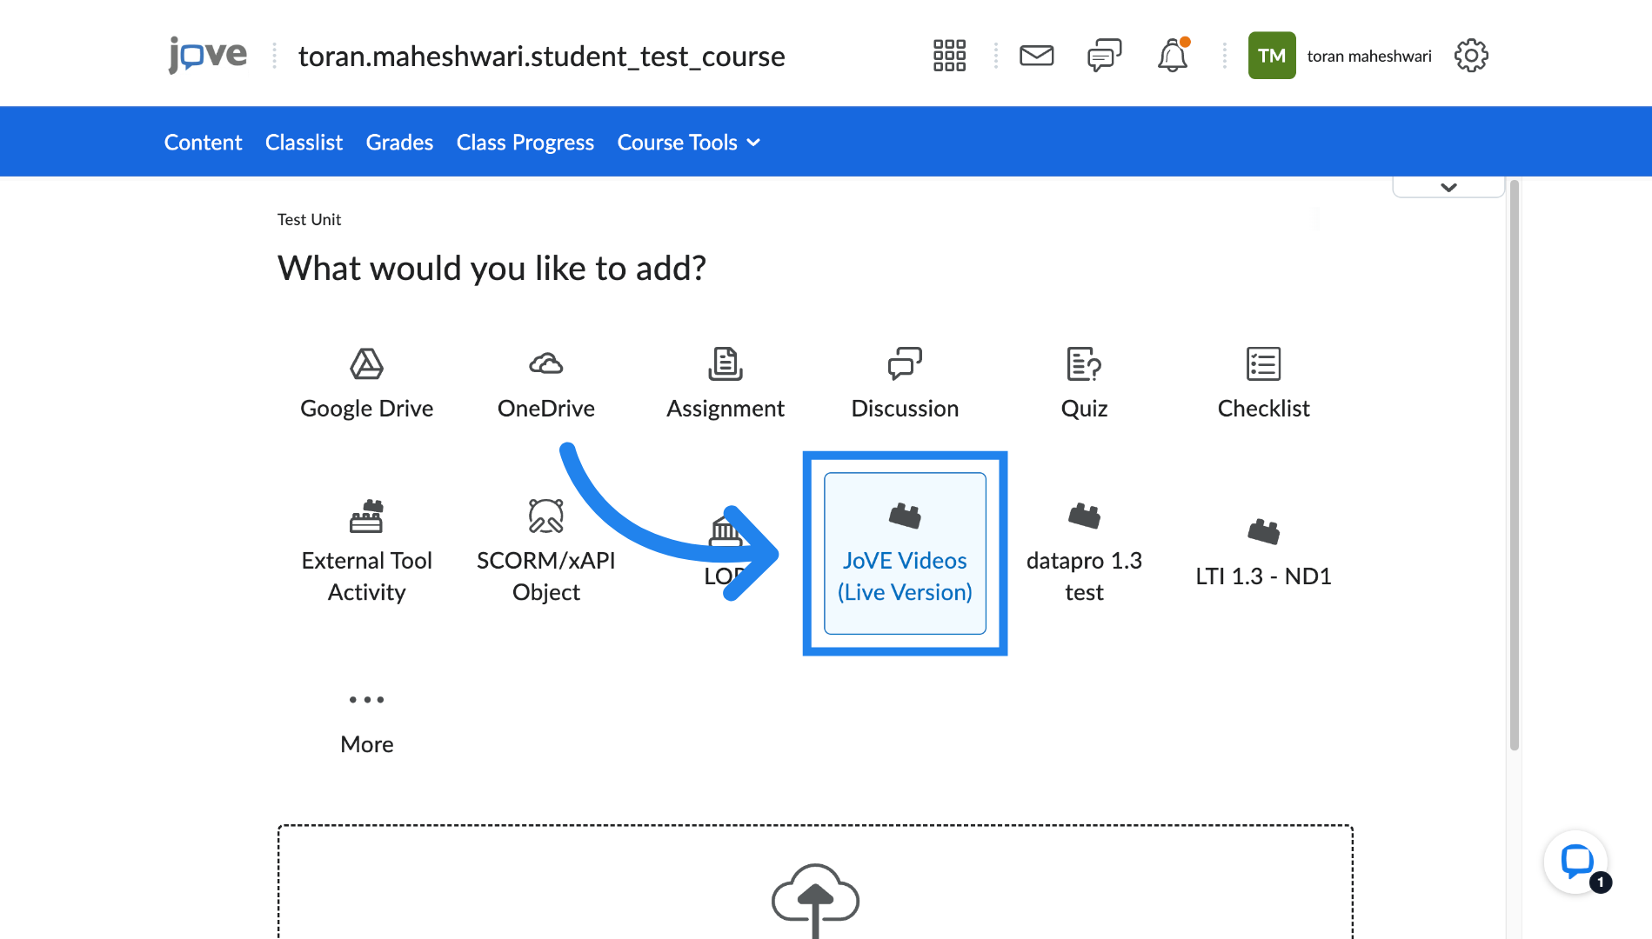1652x939 pixels.
Task: Add a Checklist
Action: (1263, 383)
